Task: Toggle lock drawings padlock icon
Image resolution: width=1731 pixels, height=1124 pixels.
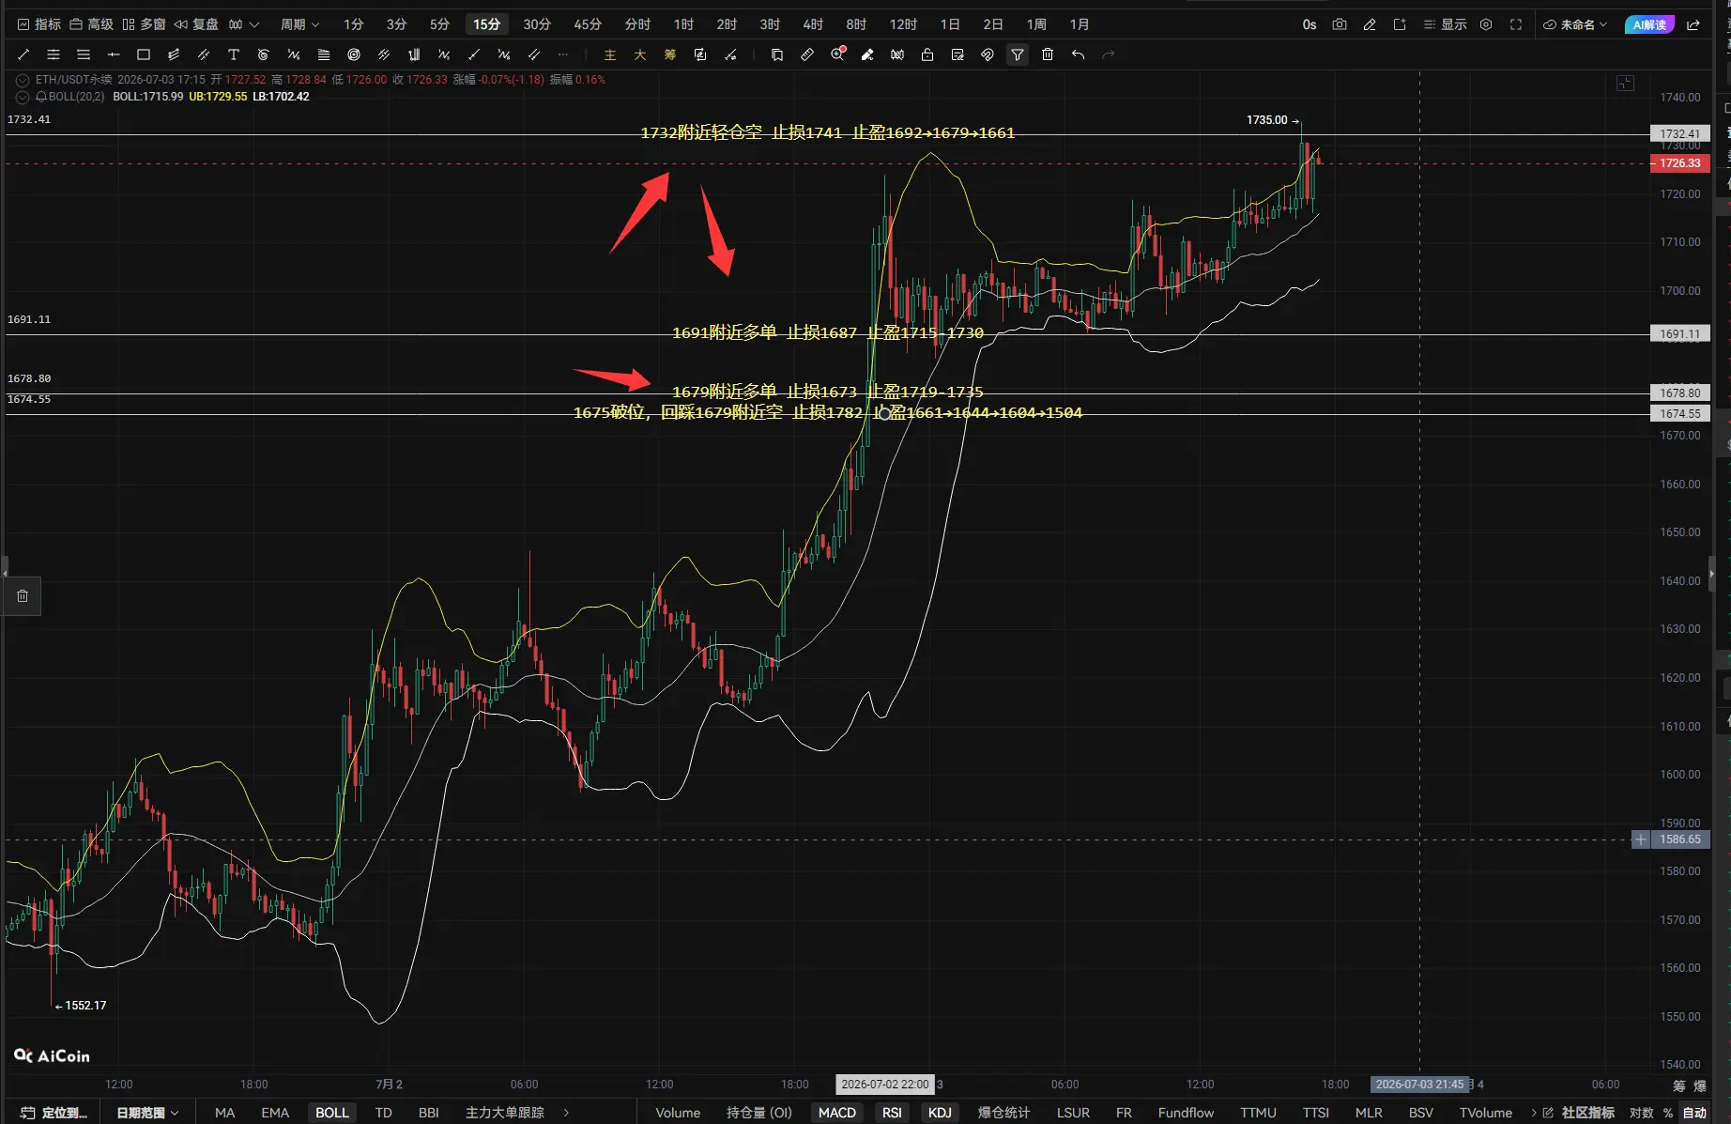Action: (927, 54)
